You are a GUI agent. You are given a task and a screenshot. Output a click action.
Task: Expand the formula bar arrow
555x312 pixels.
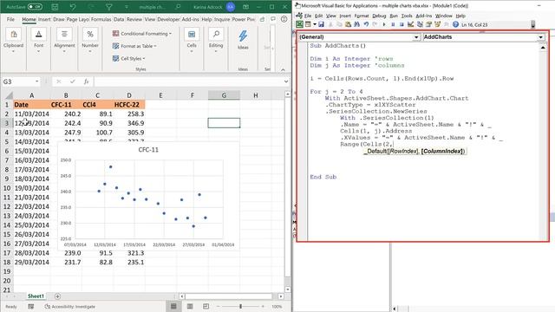[285, 81]
